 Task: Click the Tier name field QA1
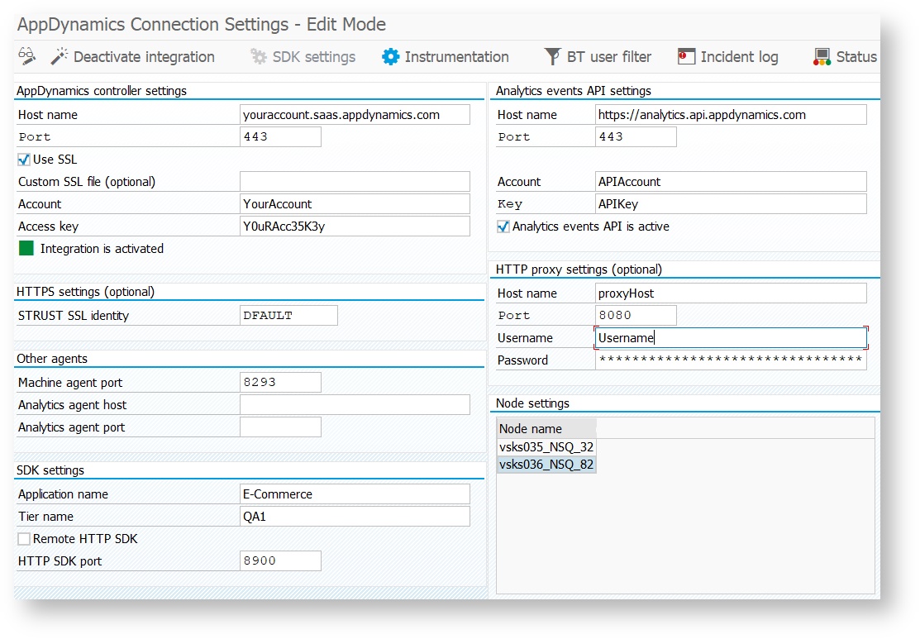click(x=355, y=516)
